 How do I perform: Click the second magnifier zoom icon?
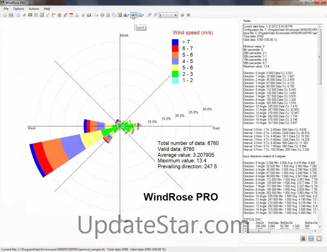coord(156,15)
